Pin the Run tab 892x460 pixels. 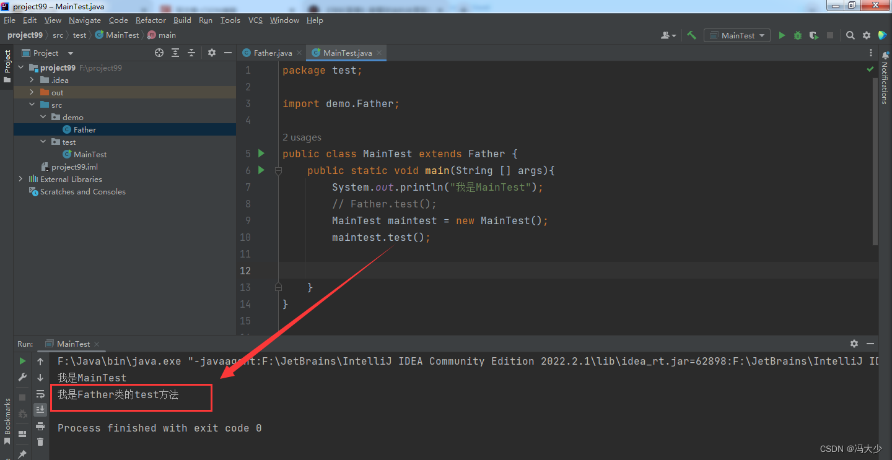coord(22,454)
